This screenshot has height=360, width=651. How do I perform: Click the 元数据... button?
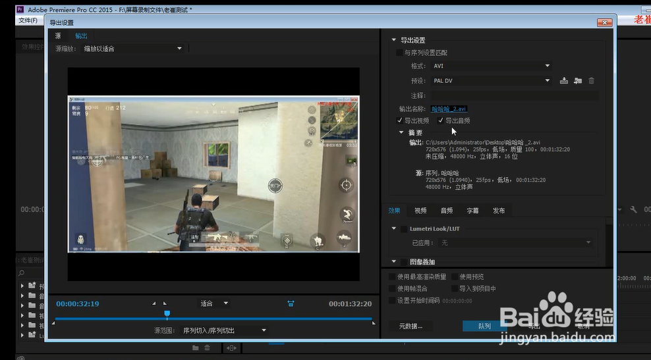(x=410, y=326)
